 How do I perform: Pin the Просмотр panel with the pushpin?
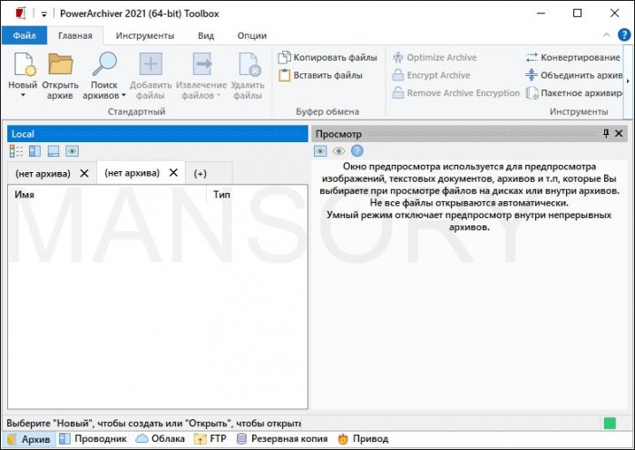click(x=607, y=134)
